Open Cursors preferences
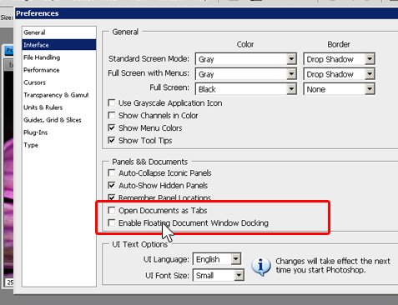Image resolution: width=398 pixels, height=305 pixels. point(59,82)
